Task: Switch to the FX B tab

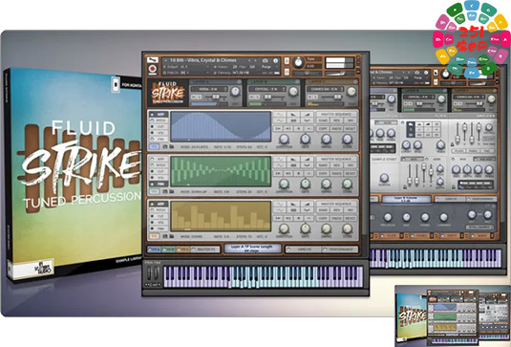Action: tap(168, 249)
